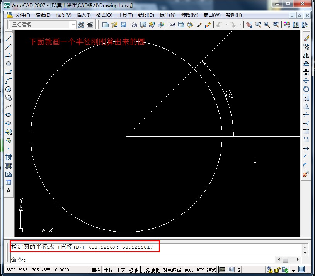The height and width of the screenshot is (276, 315).
Task: Toggle 捕捉 snap mode
Action: 96,270
